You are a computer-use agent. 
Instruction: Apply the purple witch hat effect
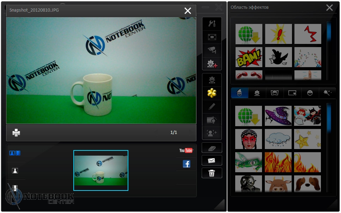click(x=278, y=116)
